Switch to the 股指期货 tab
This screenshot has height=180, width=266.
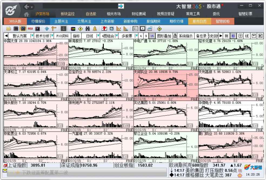pos(153,21)
